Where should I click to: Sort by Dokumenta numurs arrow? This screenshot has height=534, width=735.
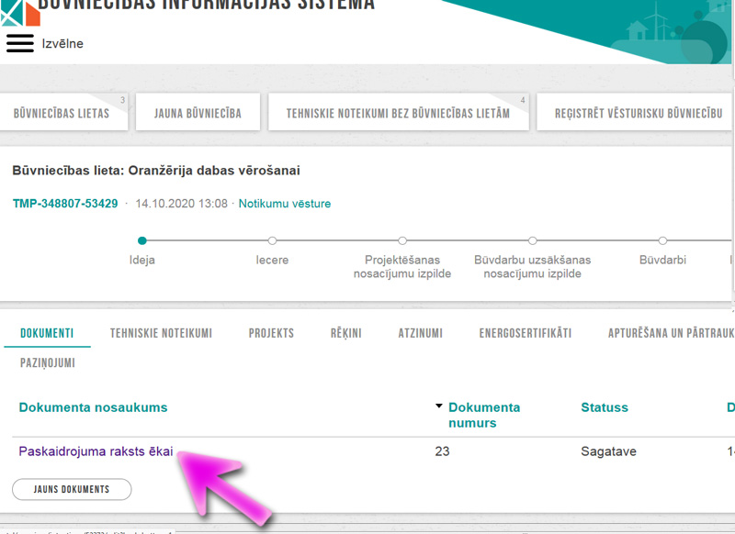click(439, 406)
